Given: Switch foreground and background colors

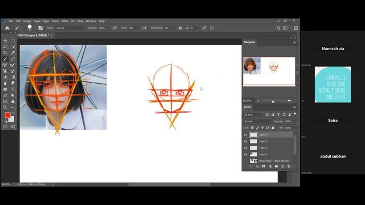Looking at the screenshot, I should tap(13, 114).
